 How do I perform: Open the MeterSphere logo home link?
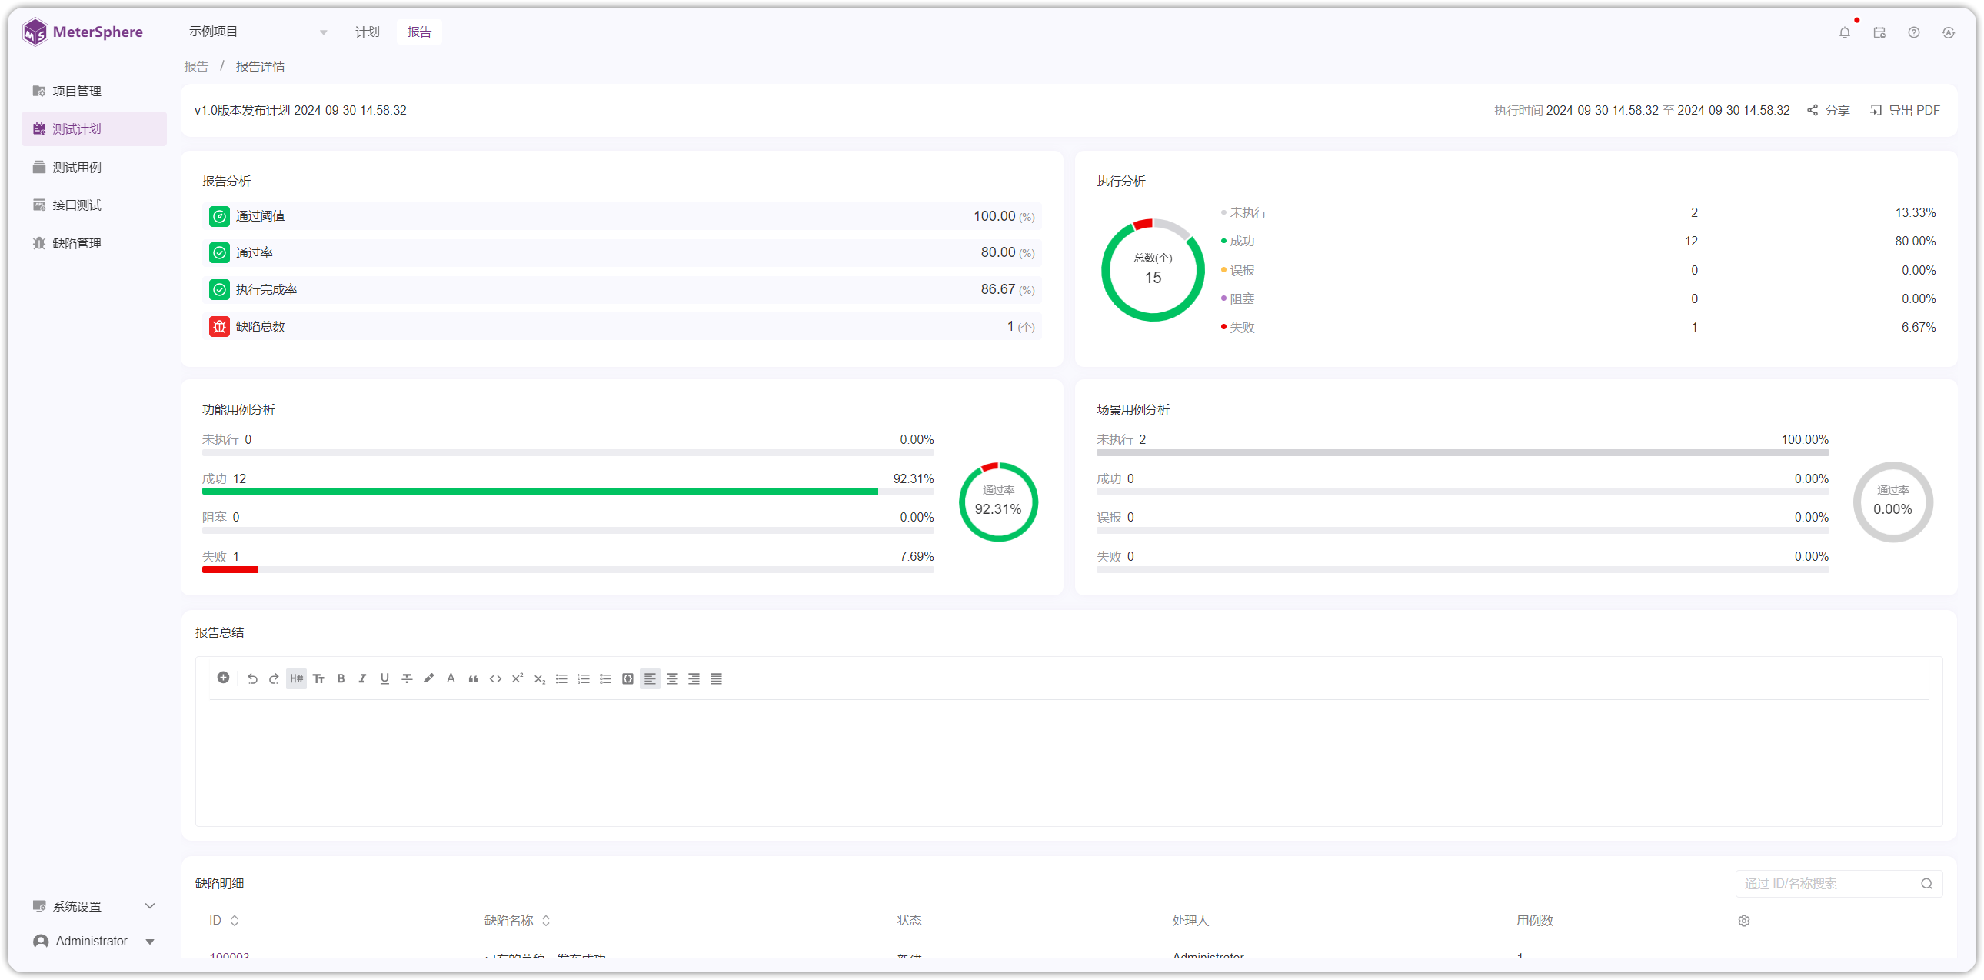pos(83,32)
